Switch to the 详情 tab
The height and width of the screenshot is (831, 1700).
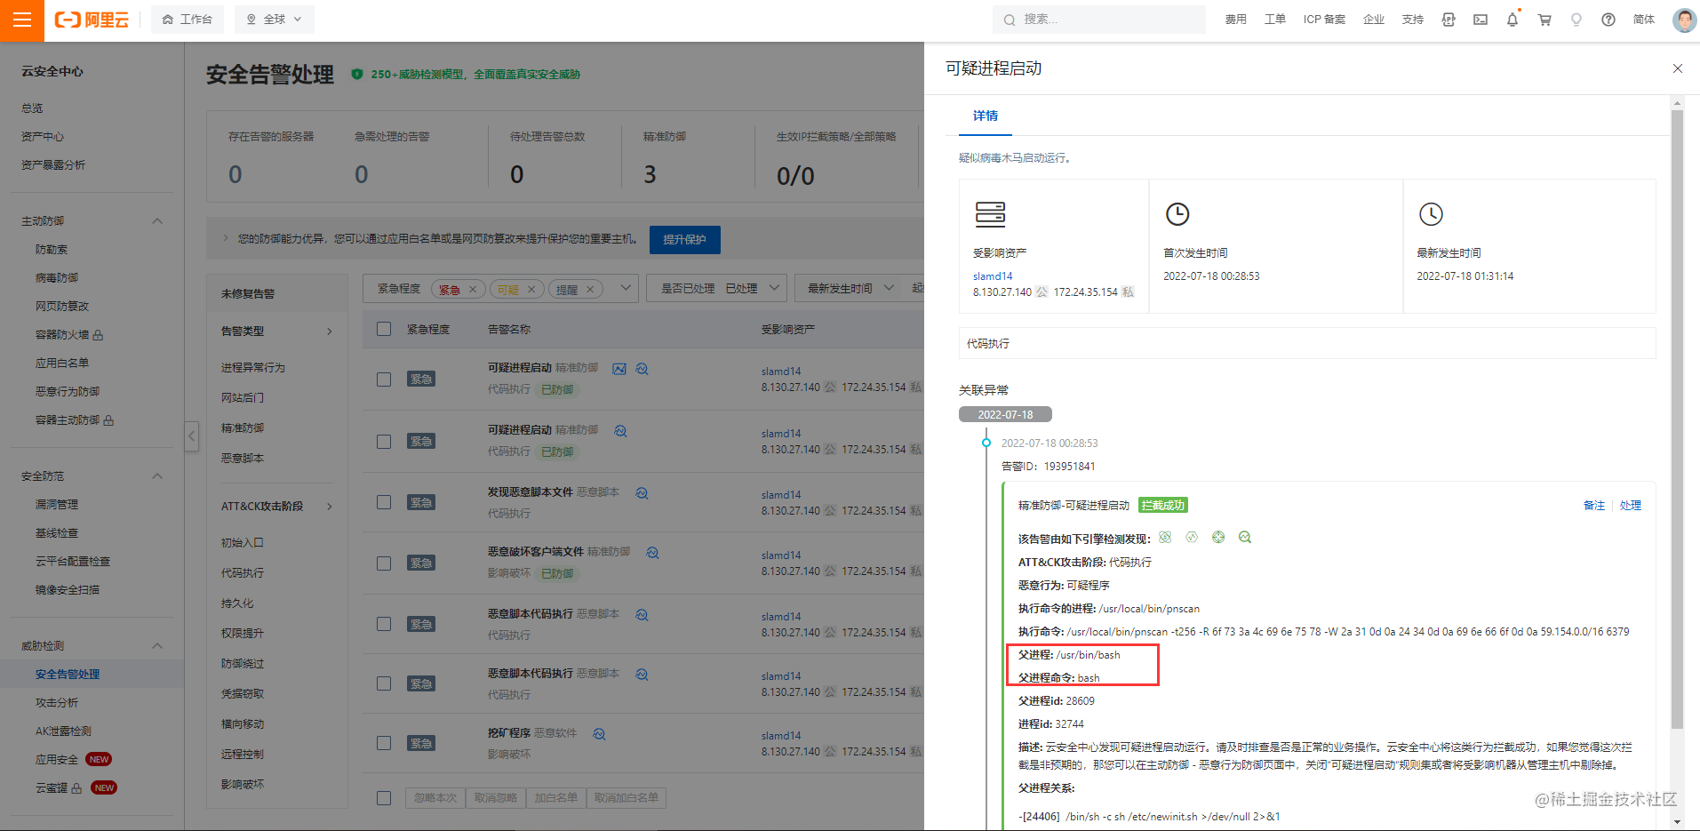[986, 116]
